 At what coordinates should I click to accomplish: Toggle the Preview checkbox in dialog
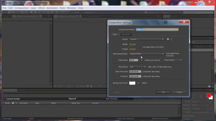[x=112, y=92]
